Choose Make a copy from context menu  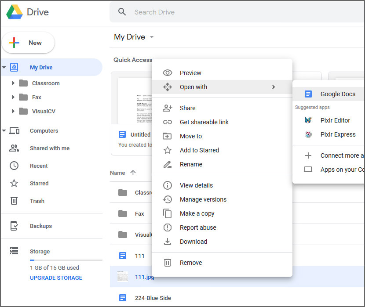coord(197,213)
